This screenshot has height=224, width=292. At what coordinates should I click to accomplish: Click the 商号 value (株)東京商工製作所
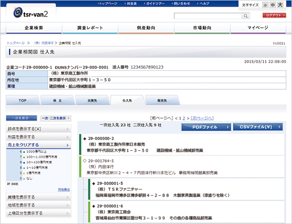tap(69, 73)
